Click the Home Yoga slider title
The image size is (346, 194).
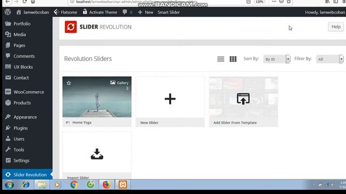point(82,122)
